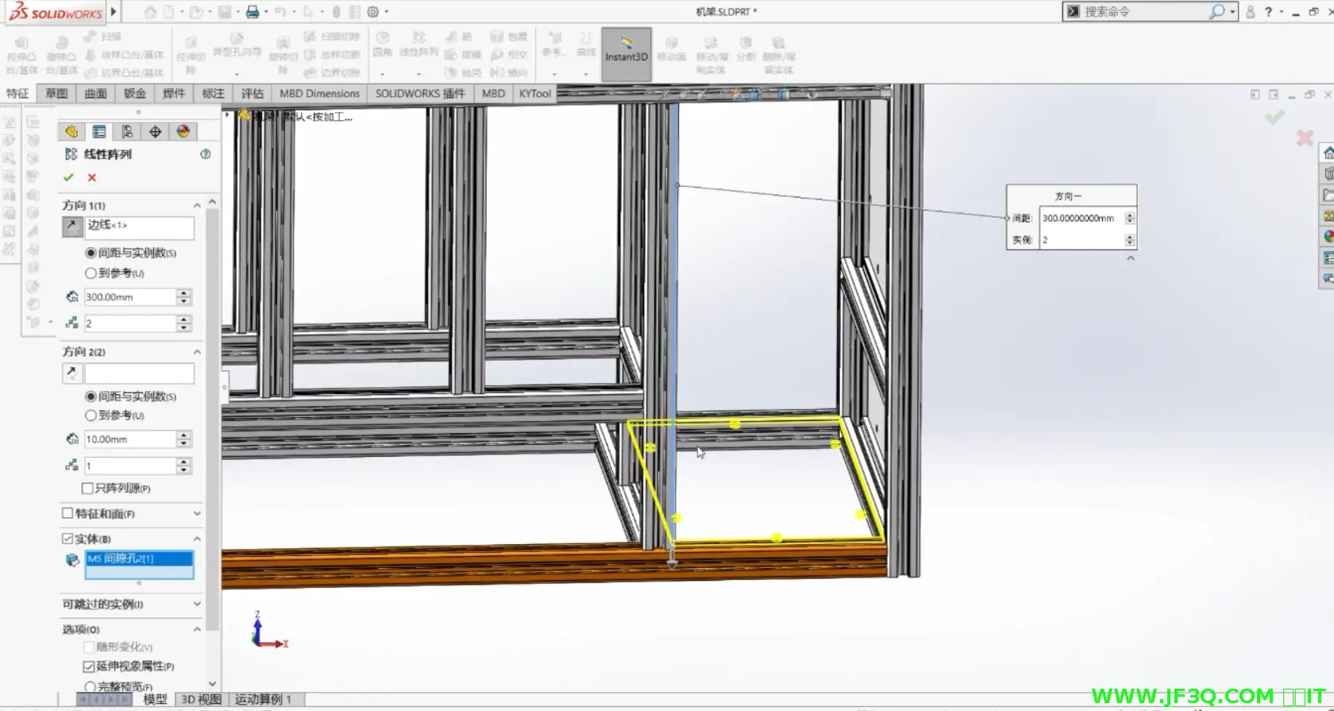Open the 3D 视图 bottom tab

[201, 699]
